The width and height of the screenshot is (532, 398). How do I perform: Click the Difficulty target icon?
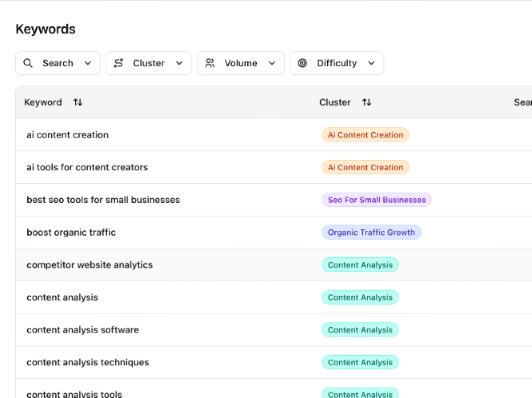click(302, 63)
